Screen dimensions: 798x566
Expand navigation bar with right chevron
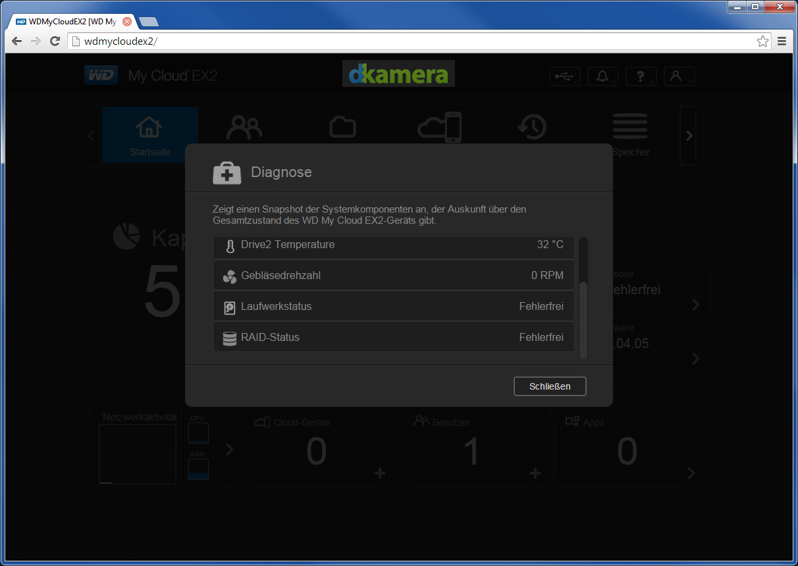point(689,136)
